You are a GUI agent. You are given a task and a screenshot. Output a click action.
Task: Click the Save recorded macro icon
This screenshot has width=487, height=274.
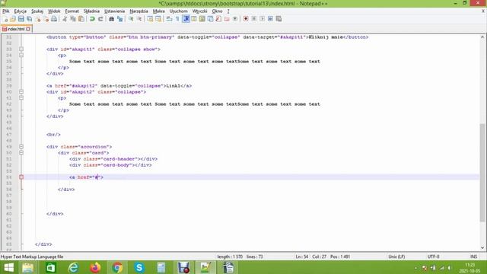[x=279, y=19]
